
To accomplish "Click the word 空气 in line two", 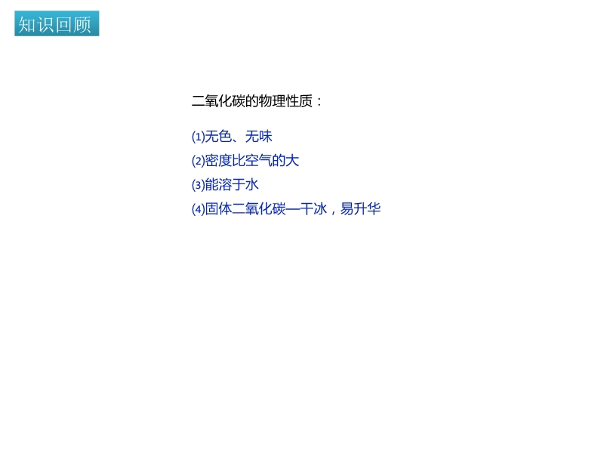I will 259,161.
